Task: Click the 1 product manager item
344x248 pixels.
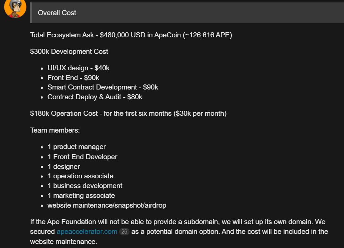Action: tap(76, 147)
